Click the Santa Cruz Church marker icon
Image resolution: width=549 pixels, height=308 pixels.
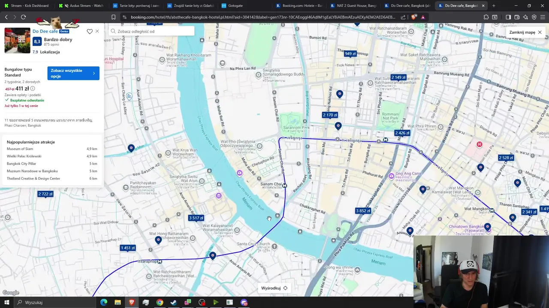pyautogui.click(x=274, y=246)
